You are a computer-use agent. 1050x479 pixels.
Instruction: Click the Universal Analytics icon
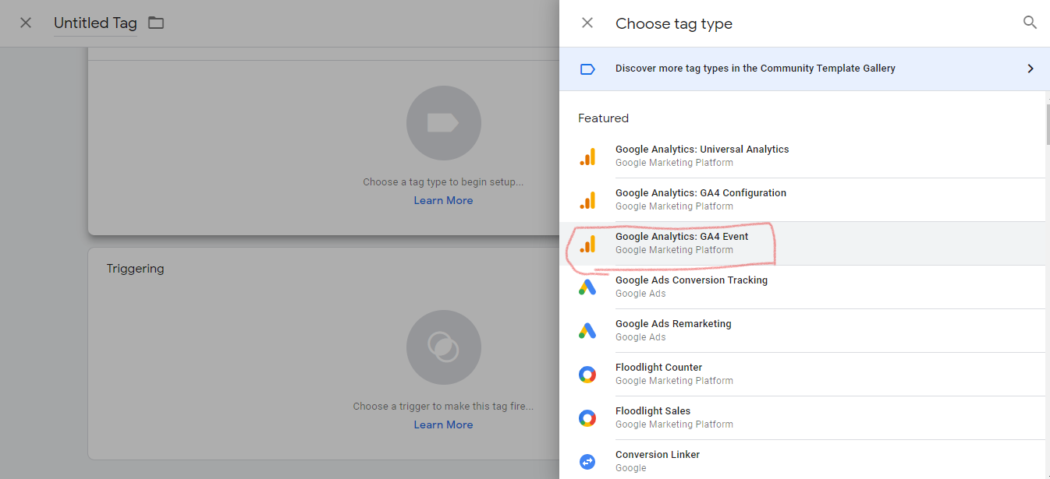[x=587, y=157]
